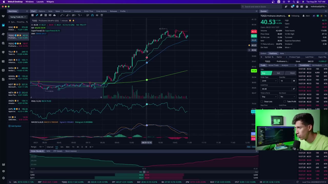328x184 pixels.
Task: Toggle the eye icon to hide drawings
Action: tap(97, 15)
